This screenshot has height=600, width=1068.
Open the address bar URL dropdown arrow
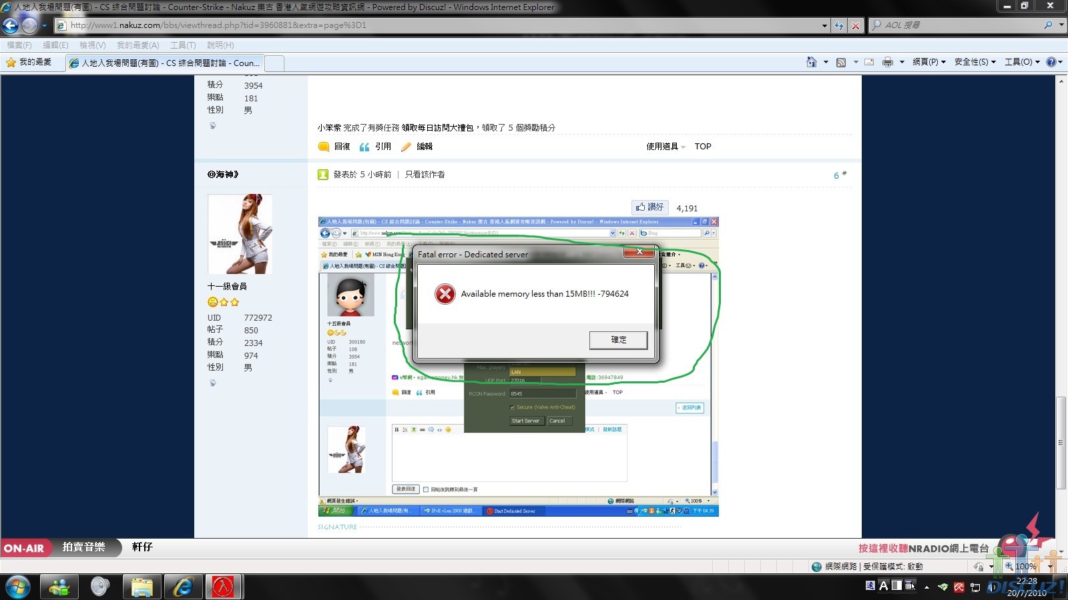click(824, 25)
